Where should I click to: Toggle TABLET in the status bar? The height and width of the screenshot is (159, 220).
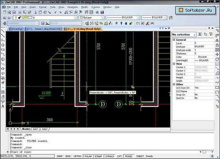tap(140, 156)
